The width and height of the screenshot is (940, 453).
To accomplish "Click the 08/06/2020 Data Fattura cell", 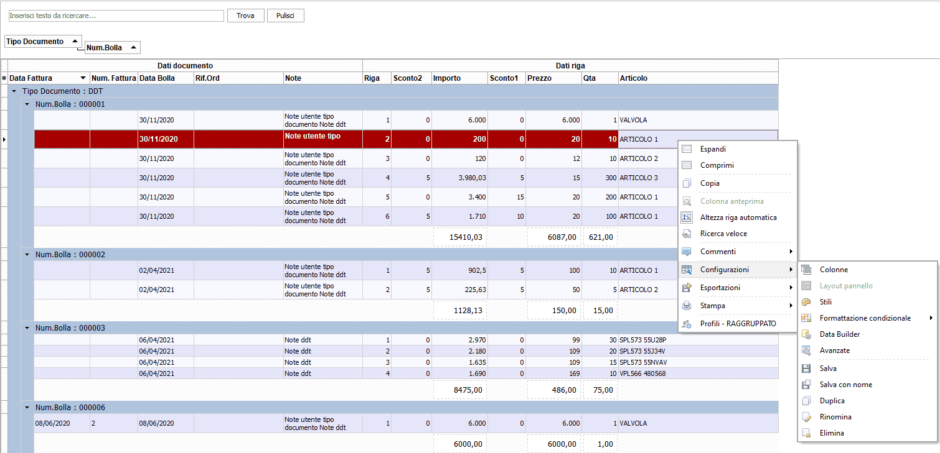I will click(x=62, y=423).
